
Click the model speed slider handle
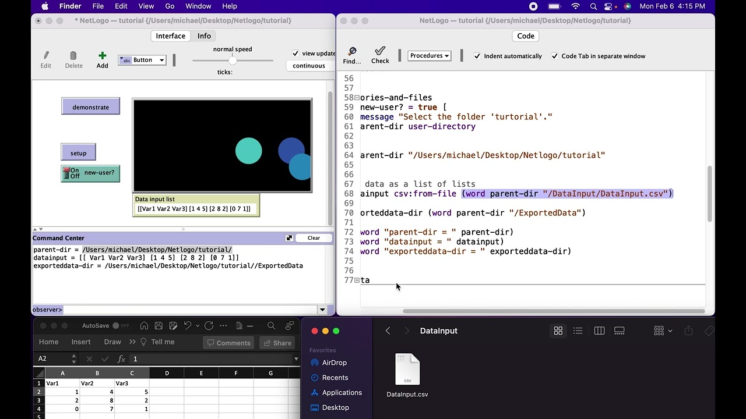point(233,61)
